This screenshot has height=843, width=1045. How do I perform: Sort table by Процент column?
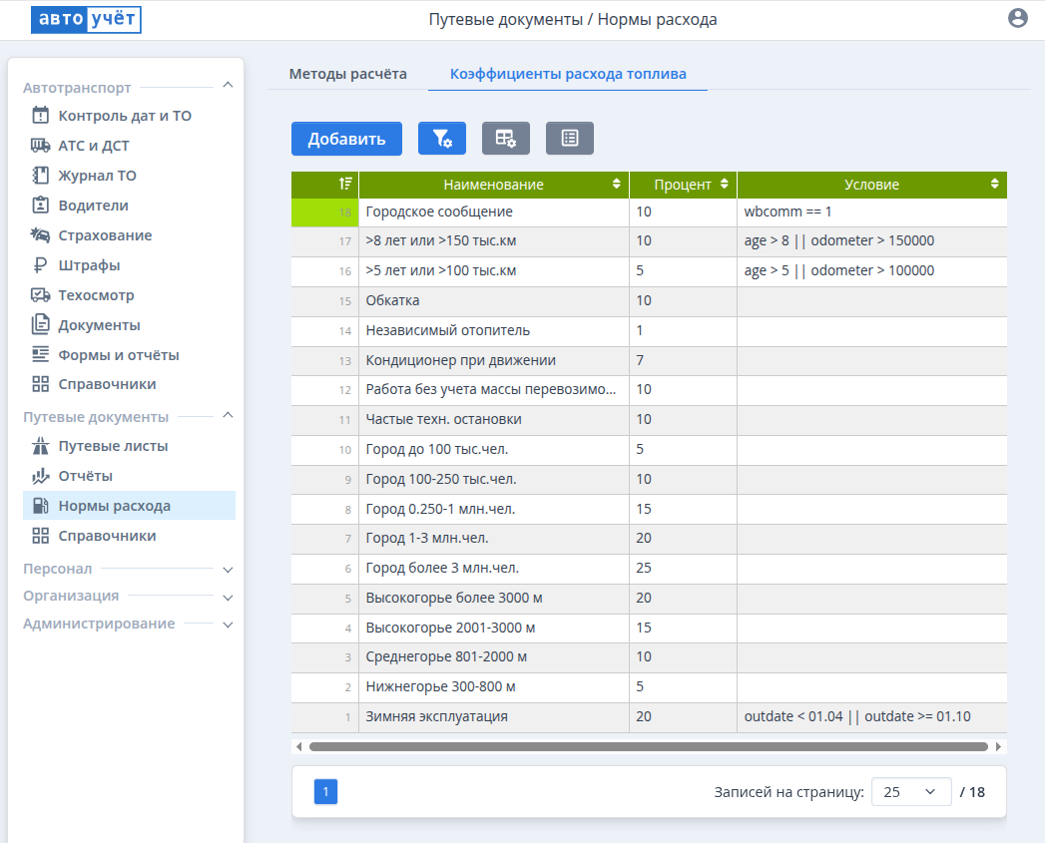(x=684, y=185)
